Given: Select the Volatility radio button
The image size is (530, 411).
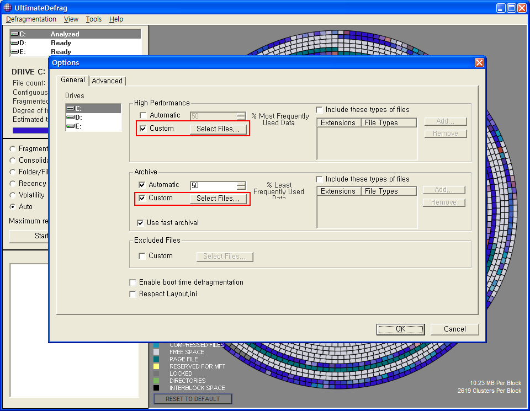Looking at the screenshot, I should [x=13, y=195].
